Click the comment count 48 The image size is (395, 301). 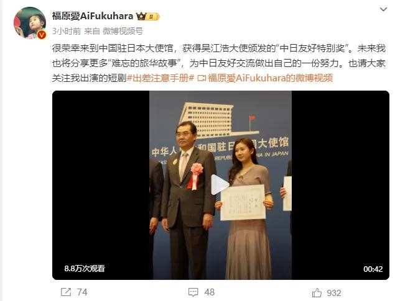pyautogui.click(x=210, y=292)
